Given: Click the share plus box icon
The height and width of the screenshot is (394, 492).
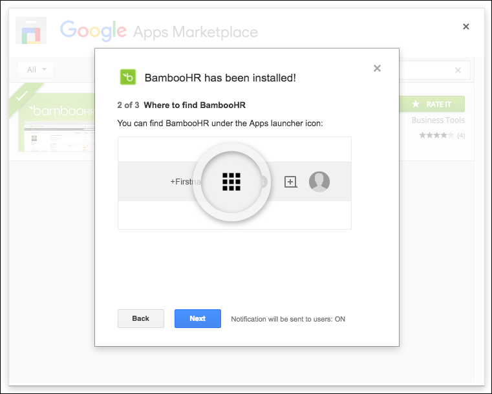Looking at the screenshot, I should tap(290, 182).
